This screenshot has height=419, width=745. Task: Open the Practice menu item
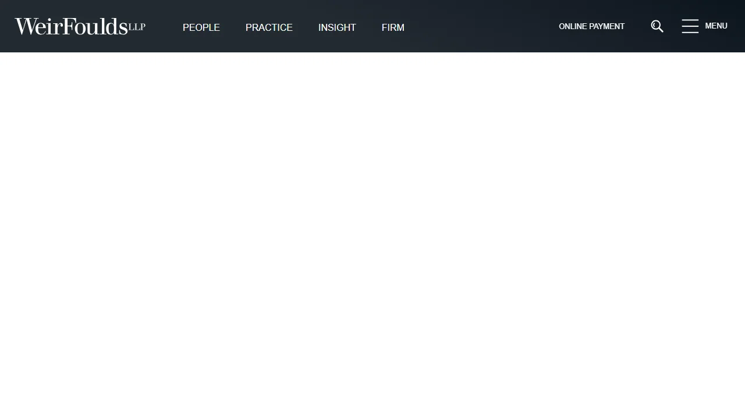pos(269,27)
